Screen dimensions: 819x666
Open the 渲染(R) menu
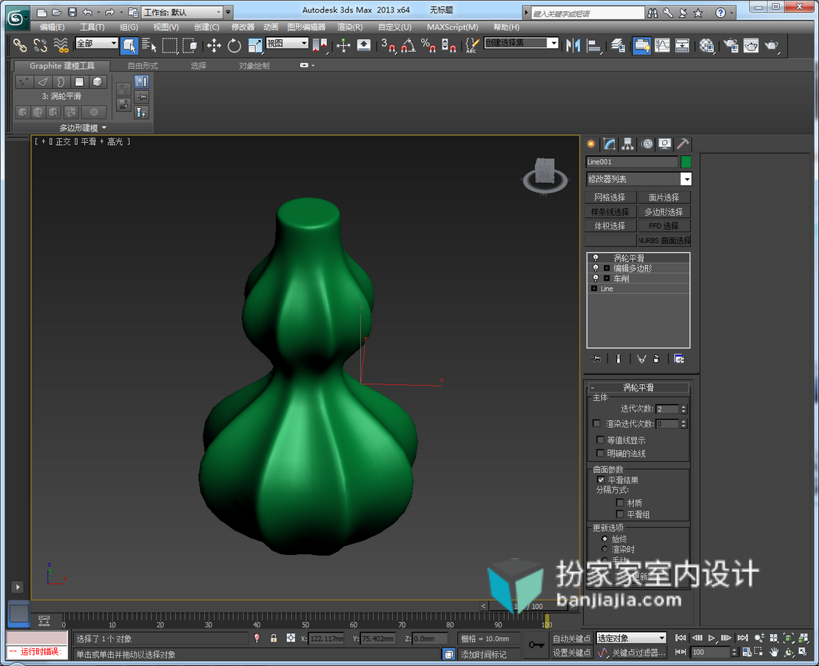click(x=349, y=27)
